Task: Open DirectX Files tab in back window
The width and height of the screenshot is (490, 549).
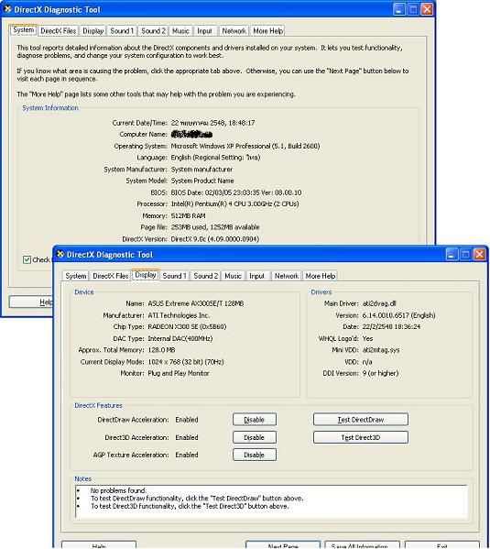Action: point(58,31)
